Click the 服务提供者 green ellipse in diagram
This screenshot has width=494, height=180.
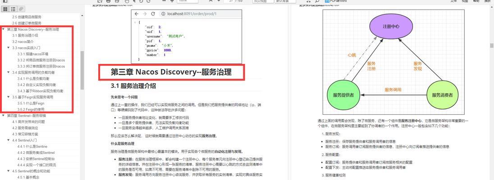(343, 94)
